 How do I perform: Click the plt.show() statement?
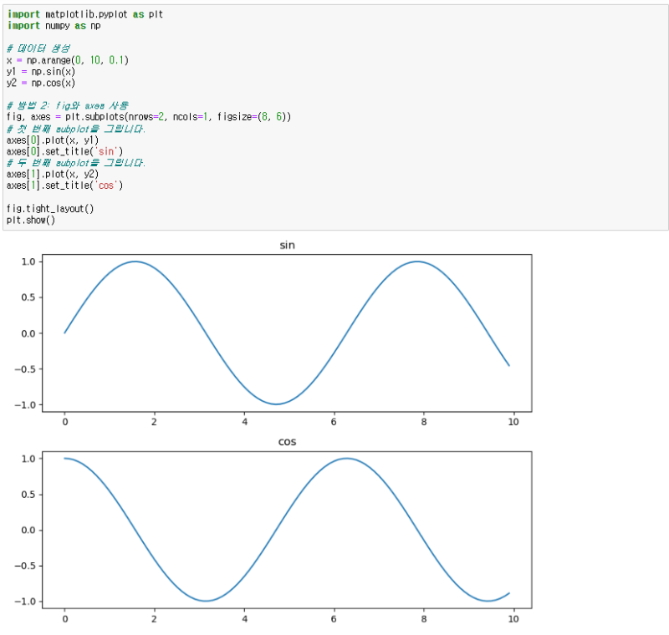point(31,220)
